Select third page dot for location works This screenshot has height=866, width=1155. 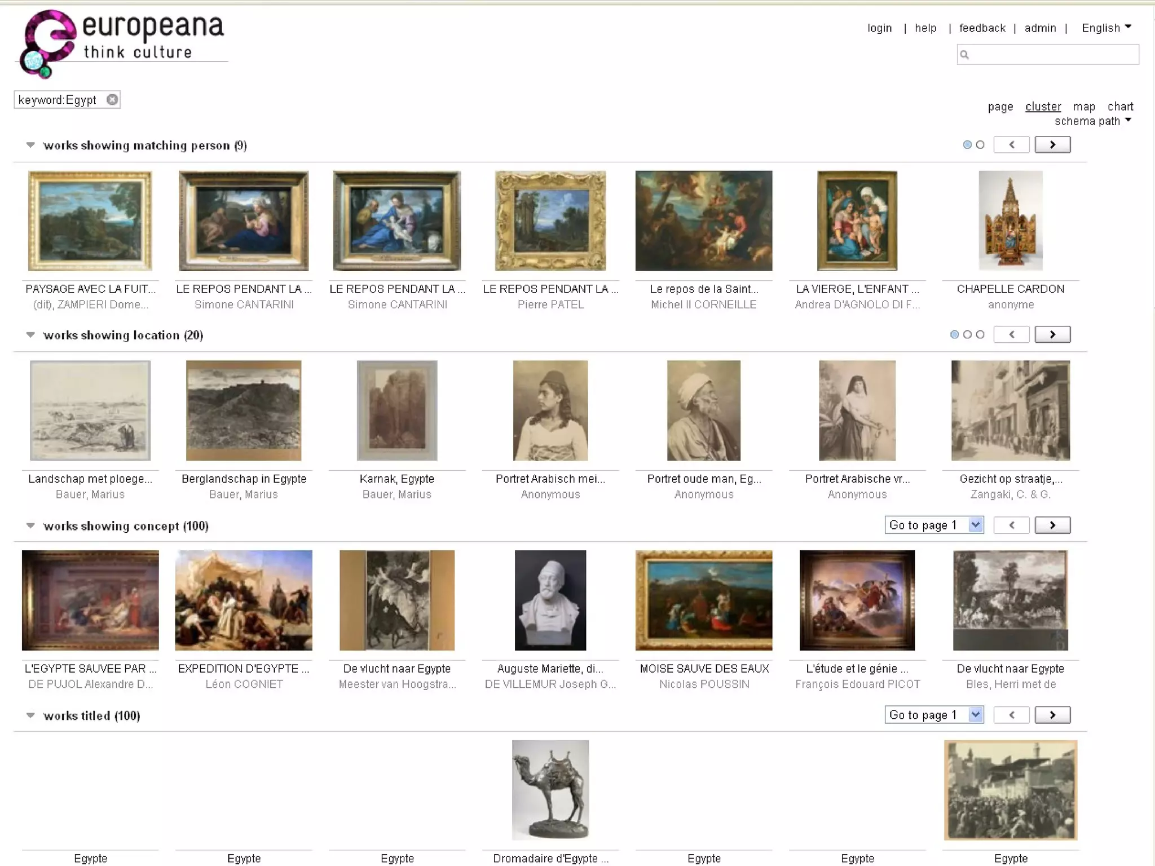pyautogui.click(x=980, y=335)
